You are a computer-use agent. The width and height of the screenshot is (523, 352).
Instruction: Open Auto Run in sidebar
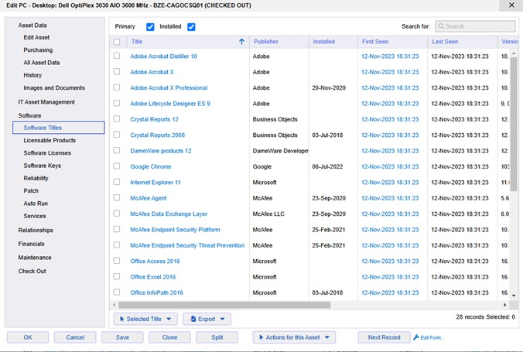tap(36, 203)
